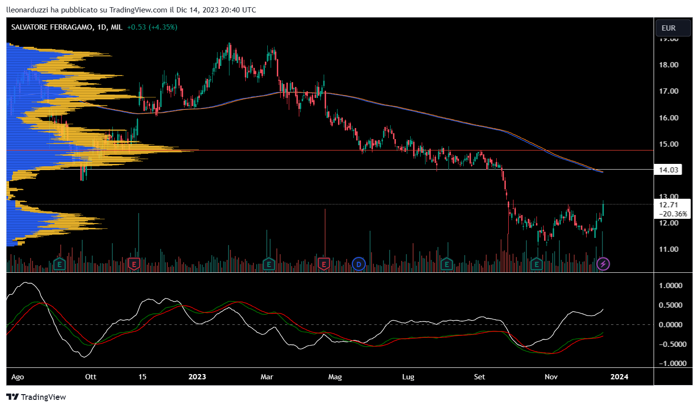Click the Ott label on the time axis
This screenshot has width=699, height=408.
[x=90, y=377]
